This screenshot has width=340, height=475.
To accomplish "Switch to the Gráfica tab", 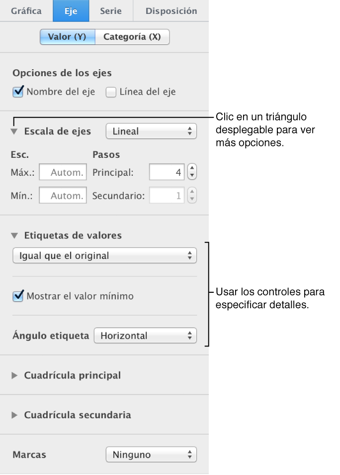I will (26, 10).
